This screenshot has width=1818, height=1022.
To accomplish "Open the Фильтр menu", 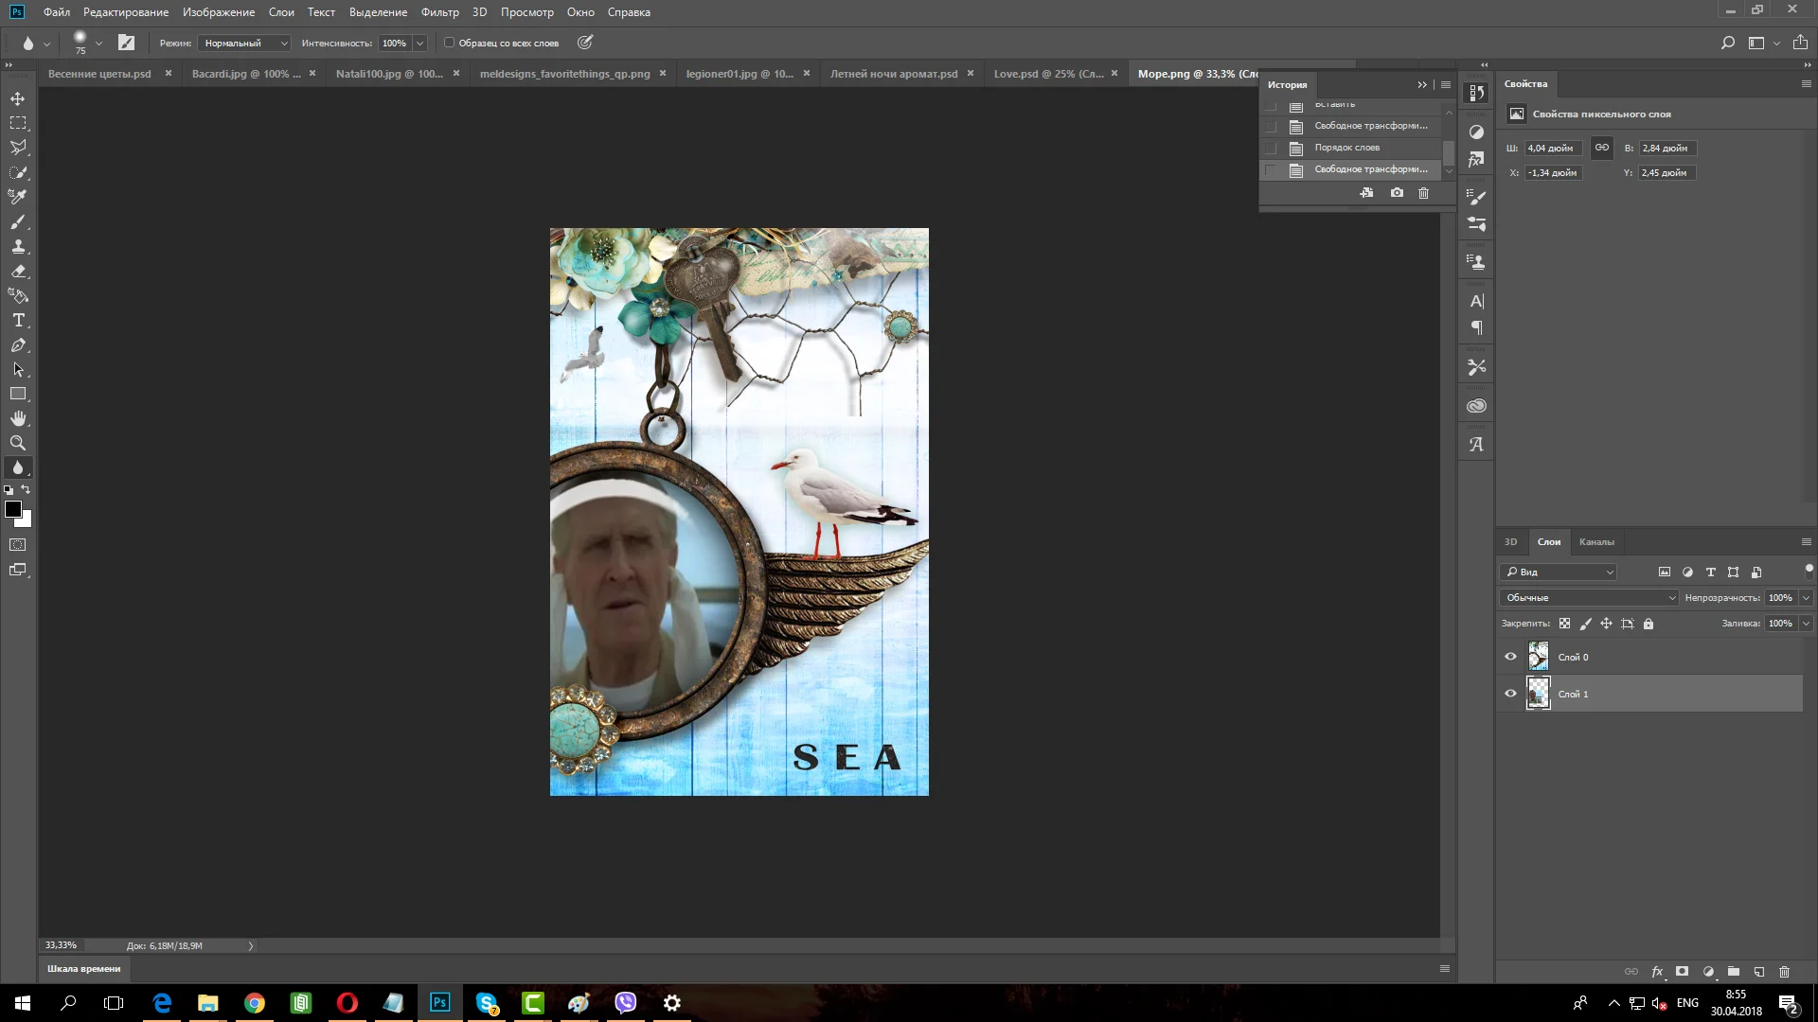I will coord(439,12).
